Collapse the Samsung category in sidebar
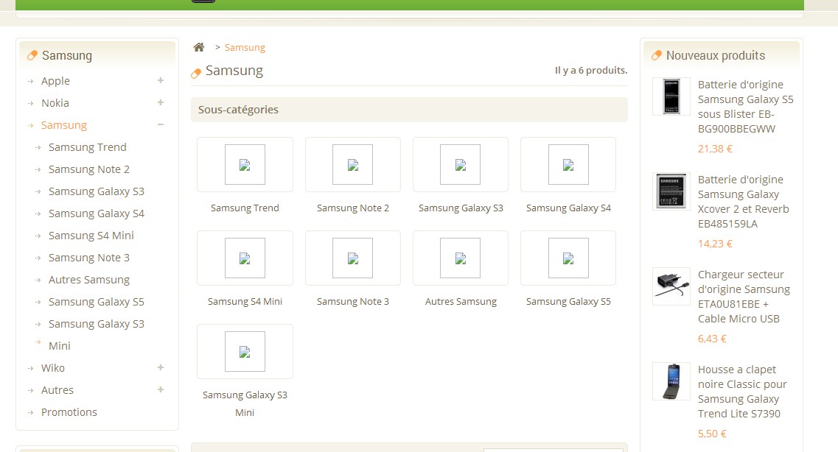The width and height of the screenshot is (838, 452). (x=161, y=124)
